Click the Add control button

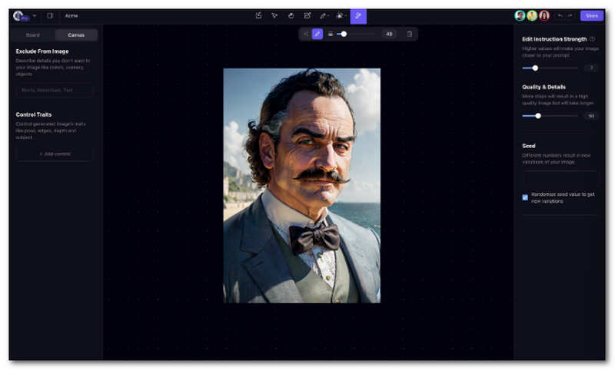[55, 154]
